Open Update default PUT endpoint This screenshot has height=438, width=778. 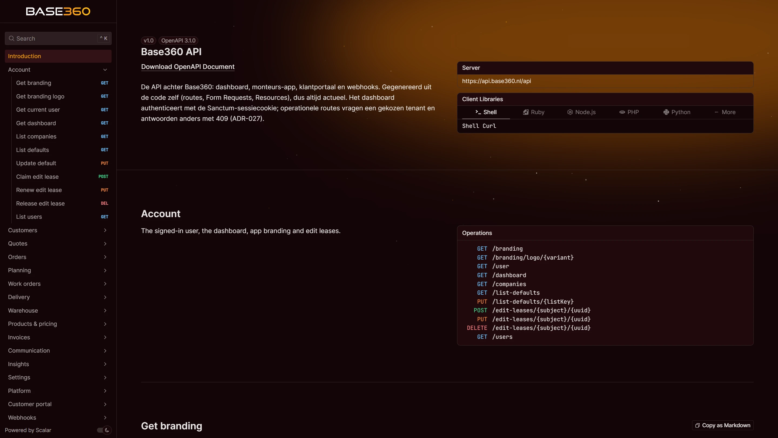click(x=62, y=163)
